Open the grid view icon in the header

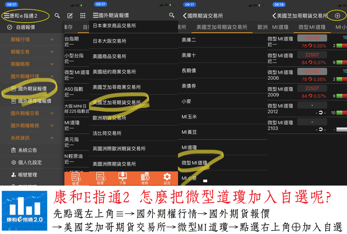click(83, 16)
